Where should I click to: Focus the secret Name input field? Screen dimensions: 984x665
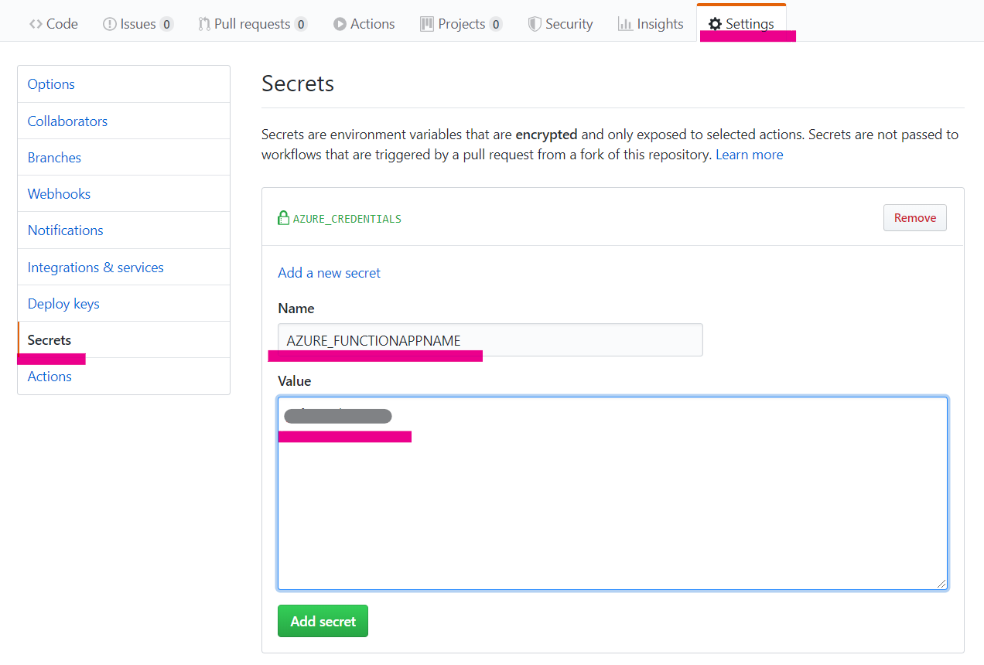coord(490,340)
